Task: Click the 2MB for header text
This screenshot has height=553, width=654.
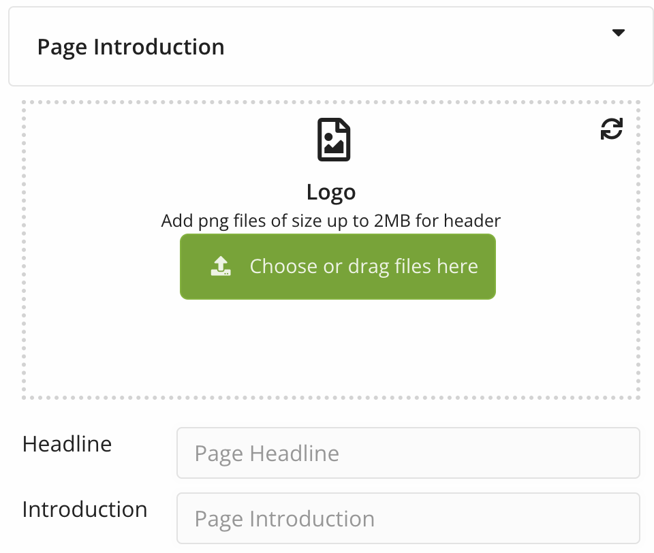Action: (x=437, y=221)
